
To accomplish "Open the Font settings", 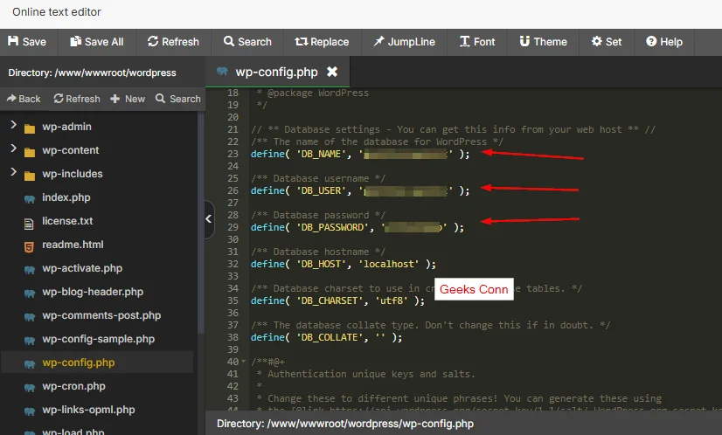I will click(x=477, y=42).
